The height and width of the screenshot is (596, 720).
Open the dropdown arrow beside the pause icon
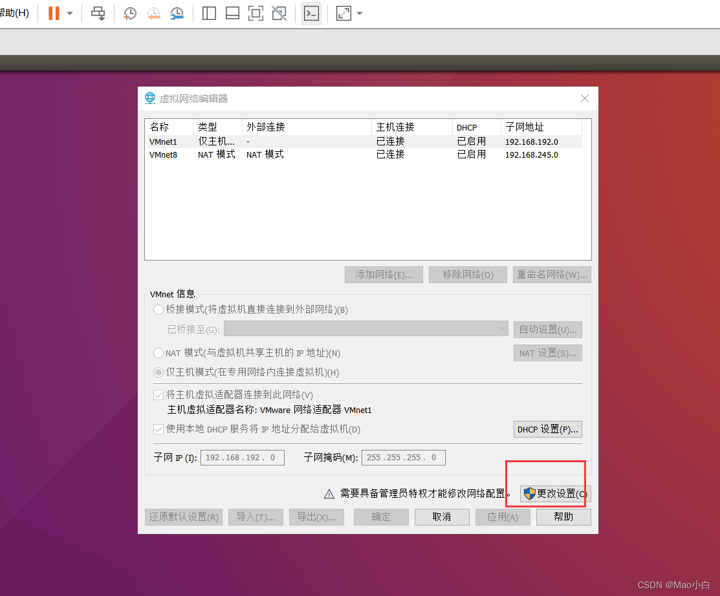[x=70, y=14]
